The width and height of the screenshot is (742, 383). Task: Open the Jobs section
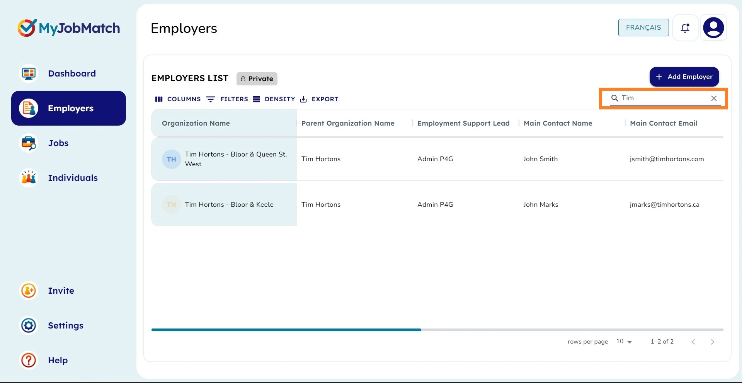58,143
